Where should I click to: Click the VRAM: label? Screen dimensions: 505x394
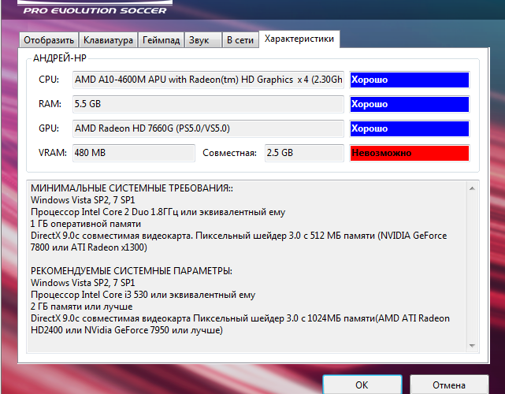pyautogui.click(x=53, y=153)
